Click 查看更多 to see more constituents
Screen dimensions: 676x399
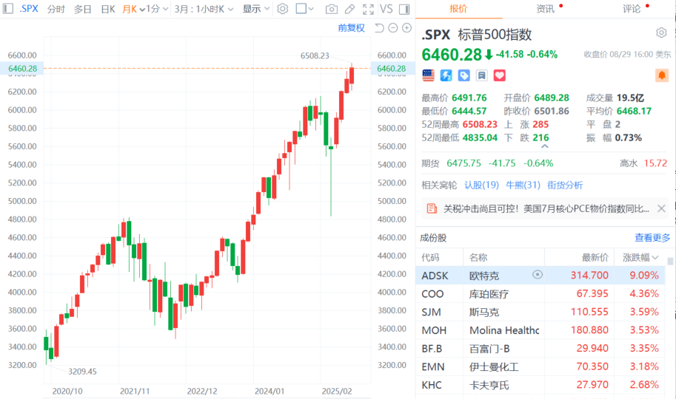click(652, 238)
